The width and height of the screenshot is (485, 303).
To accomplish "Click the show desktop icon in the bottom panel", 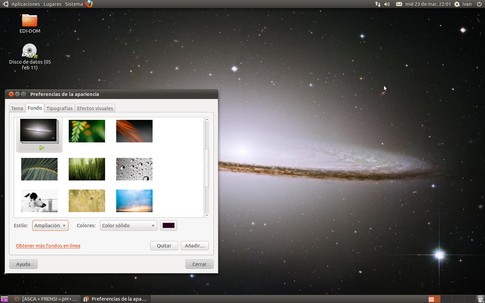I will 4,299.
